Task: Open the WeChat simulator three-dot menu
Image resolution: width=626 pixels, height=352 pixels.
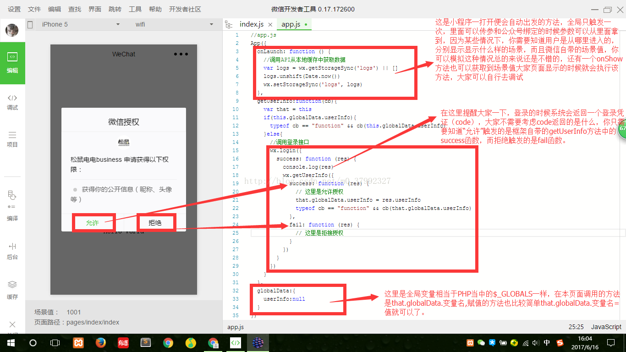Action: (181, 54)
